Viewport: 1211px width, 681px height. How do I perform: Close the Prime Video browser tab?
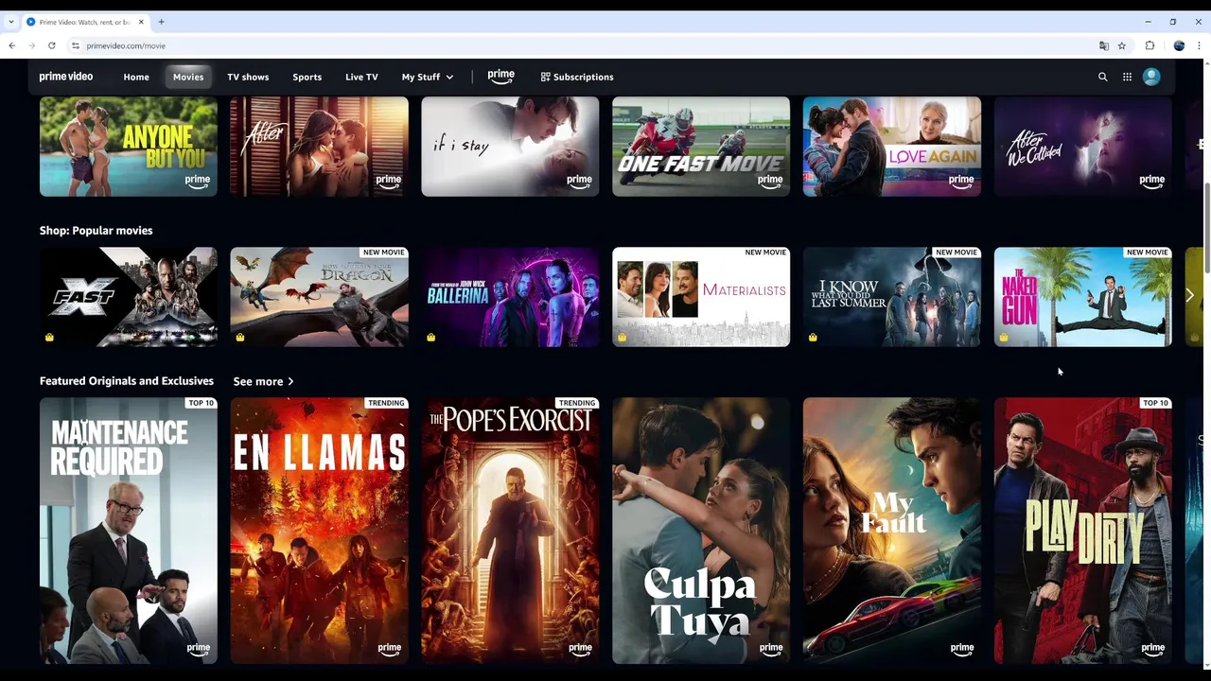(141, 22)
